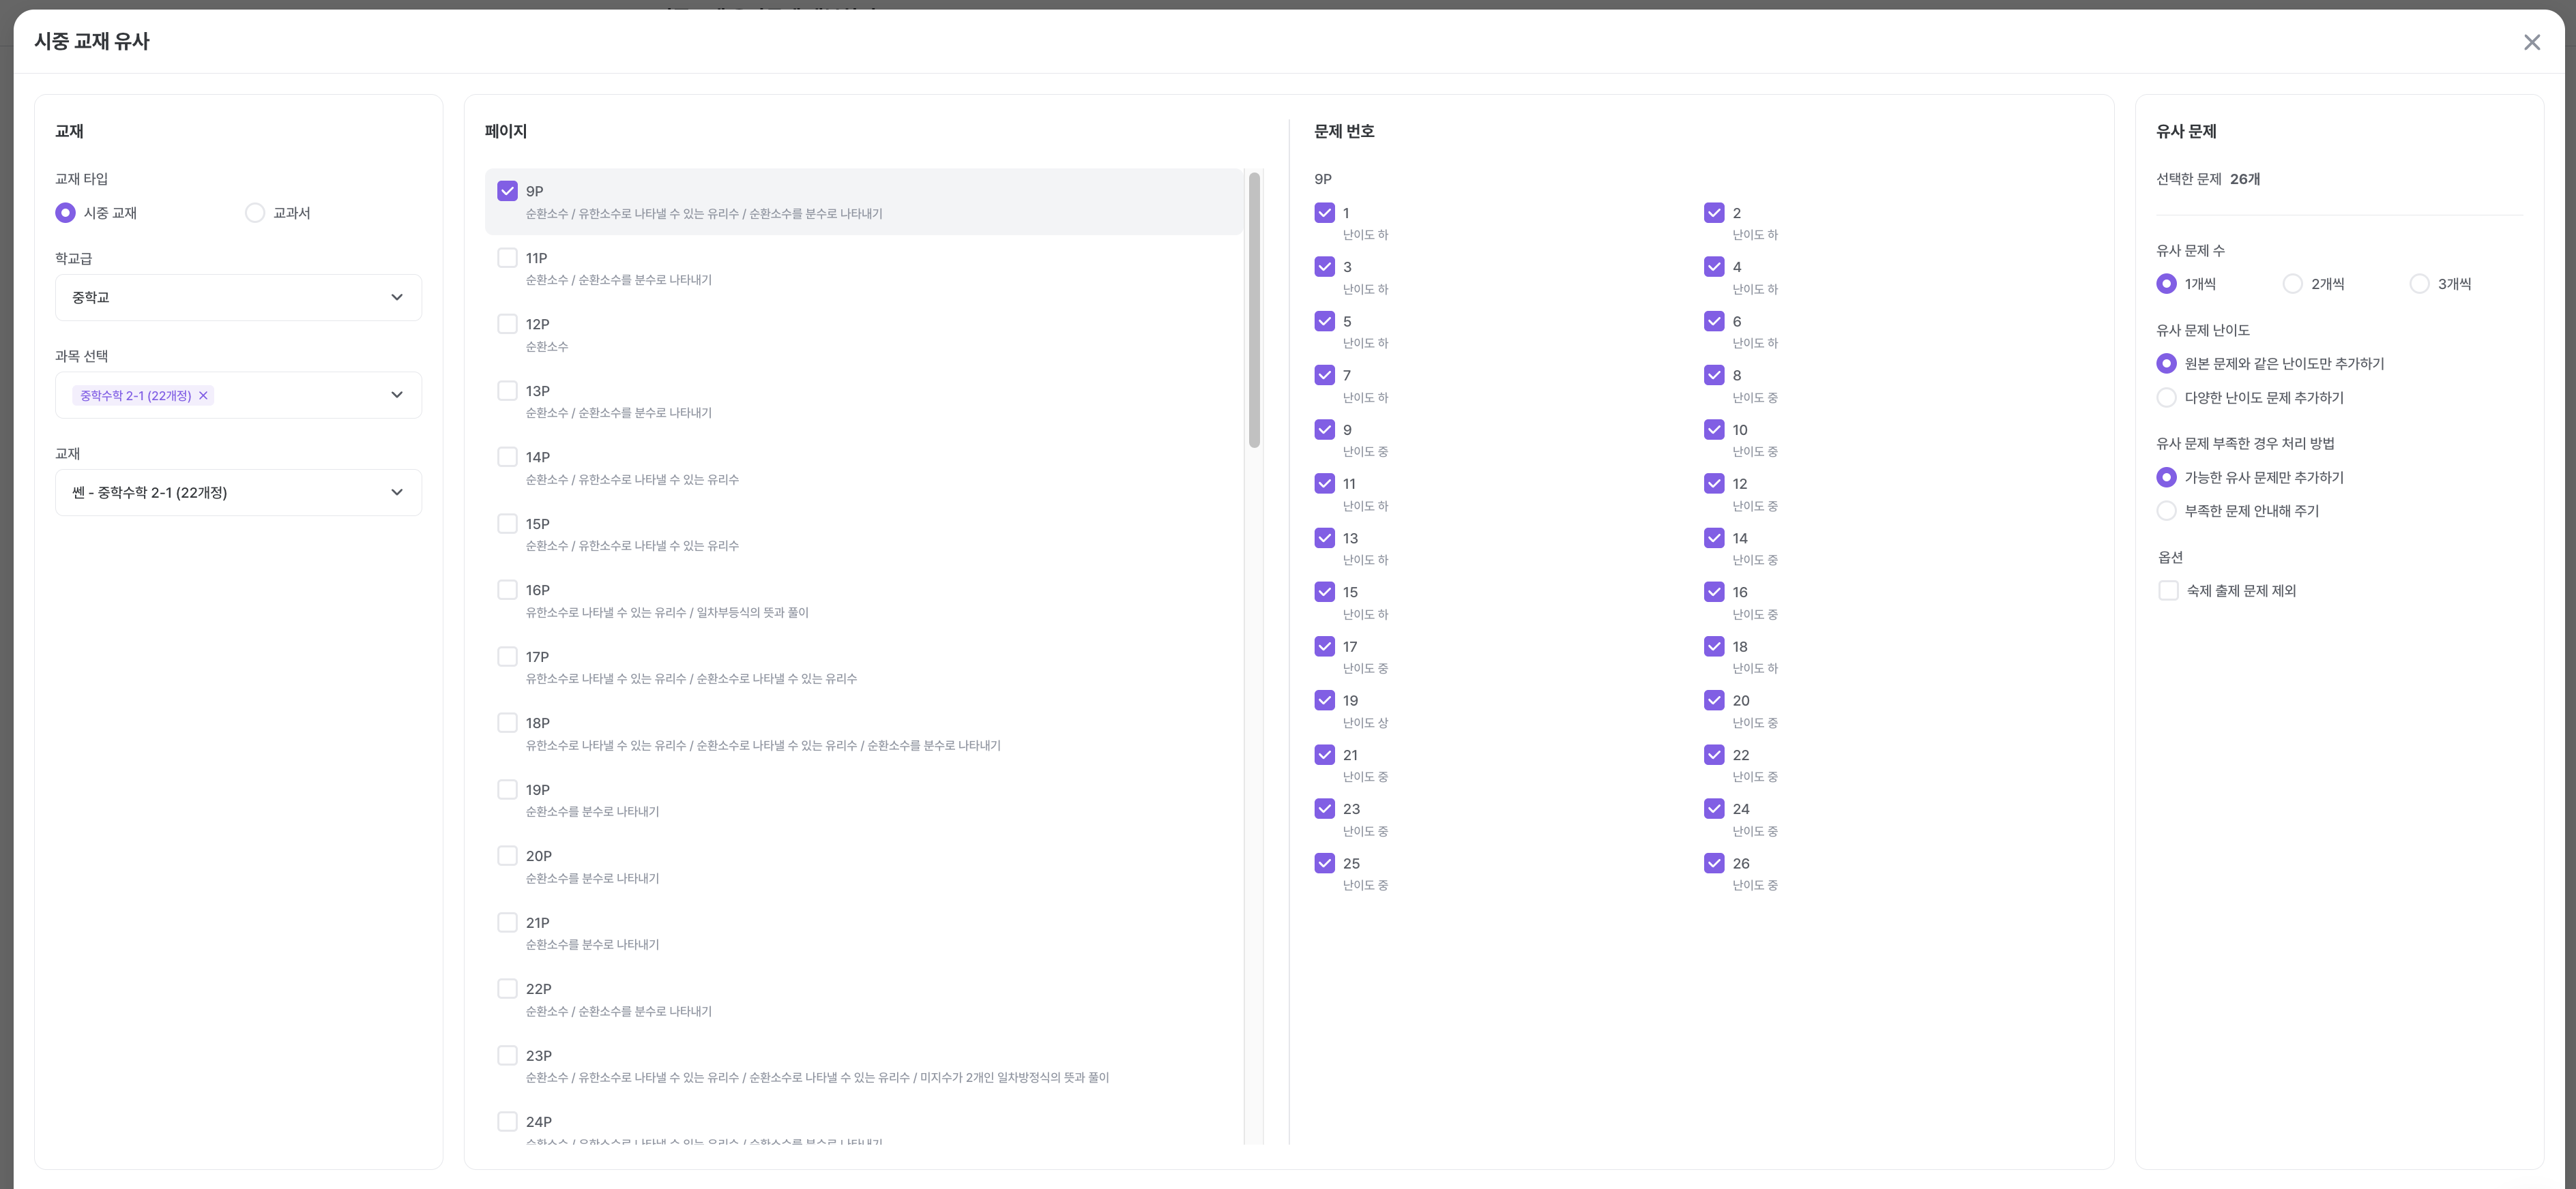
Task: Open the 쎈 - 중학수학 2-1 textbook dropdown
Action: (238, 493)
